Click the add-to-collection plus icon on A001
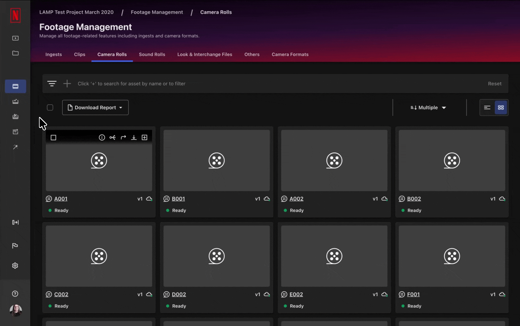520x326 pixels. pos(145,137)
